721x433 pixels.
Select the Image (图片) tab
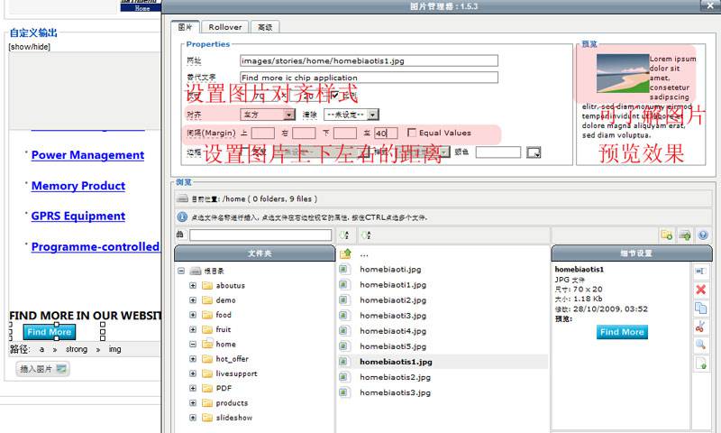[185, 27]
